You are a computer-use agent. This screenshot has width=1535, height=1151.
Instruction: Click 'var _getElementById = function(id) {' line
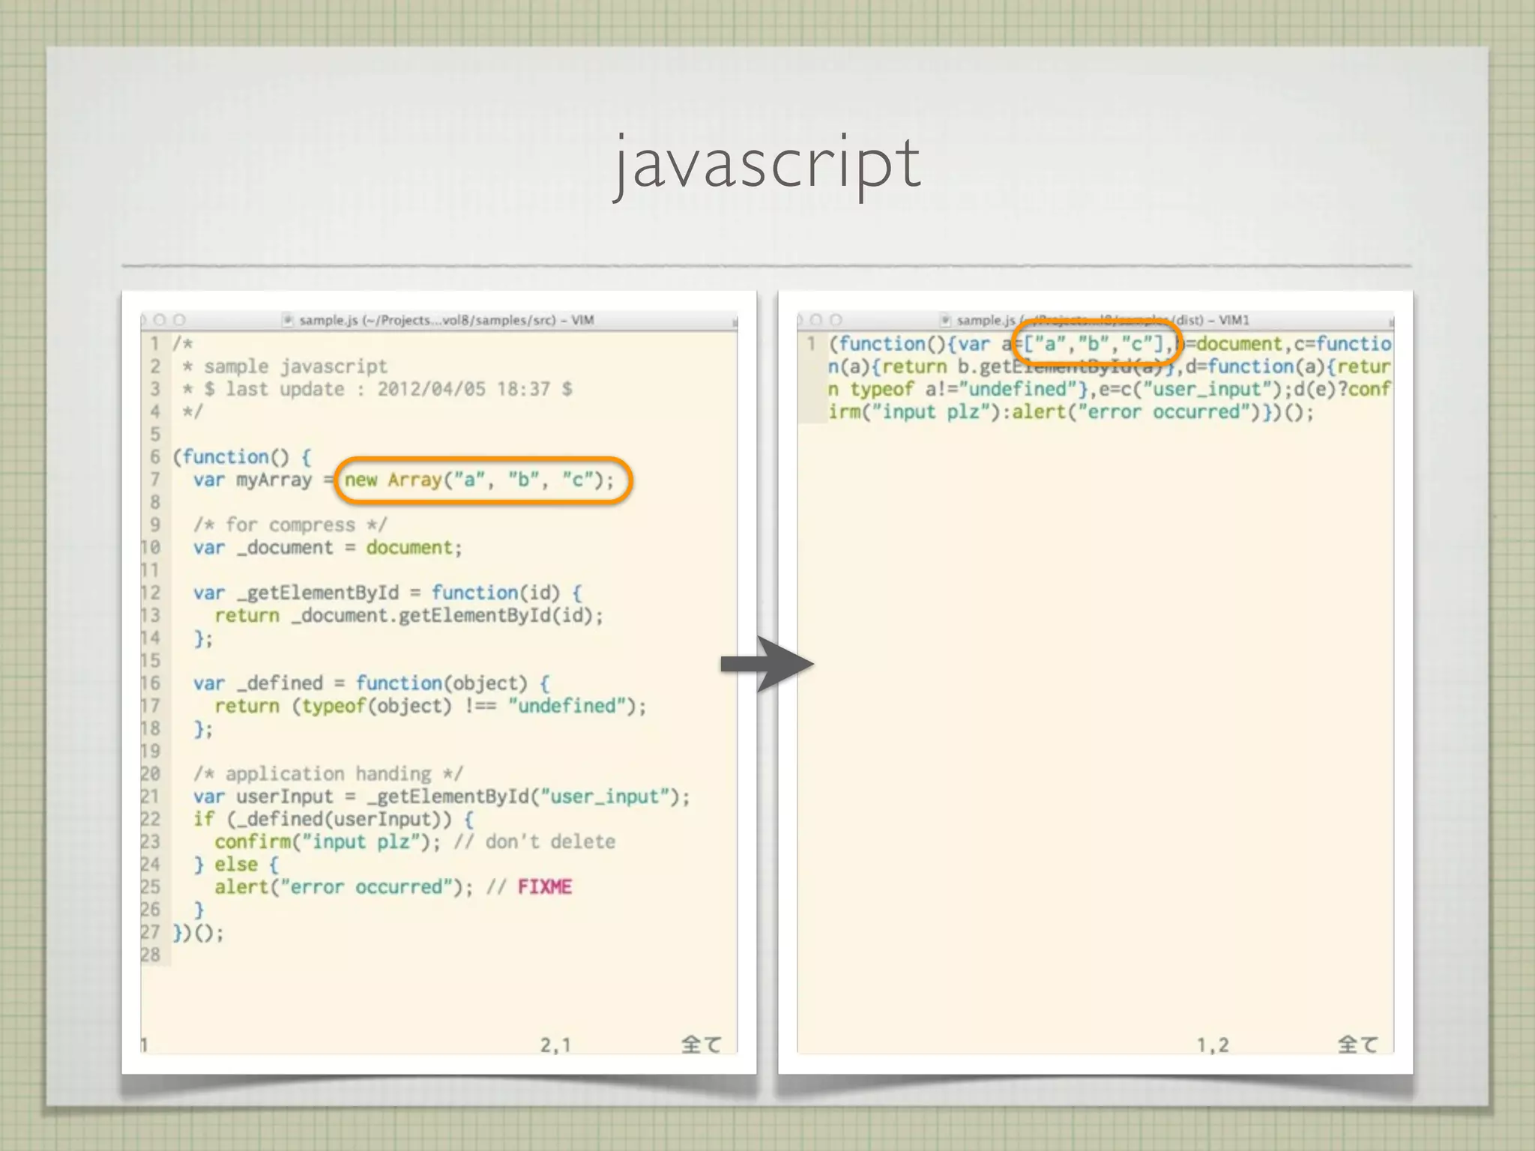(x=387, y=593)
